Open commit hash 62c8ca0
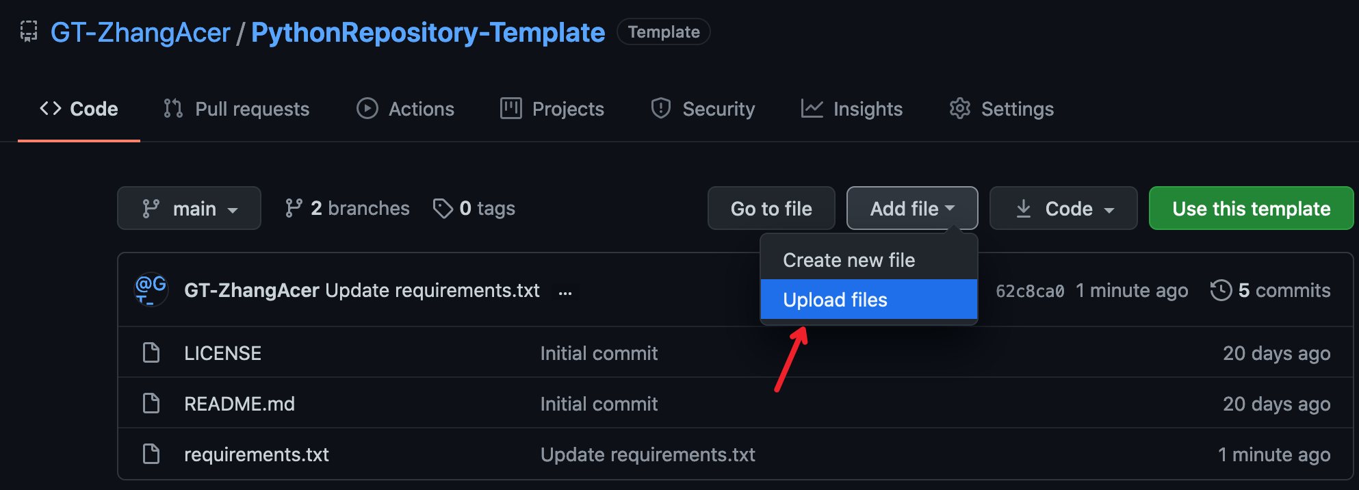This screenshot has width=1359, height=490. (1030, 291)
